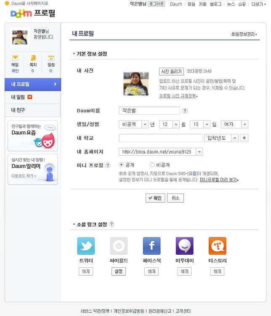Open the 회원정보관리 link
Image resolution: width=271 pixels, height=316 pixels.
point(244,34)
